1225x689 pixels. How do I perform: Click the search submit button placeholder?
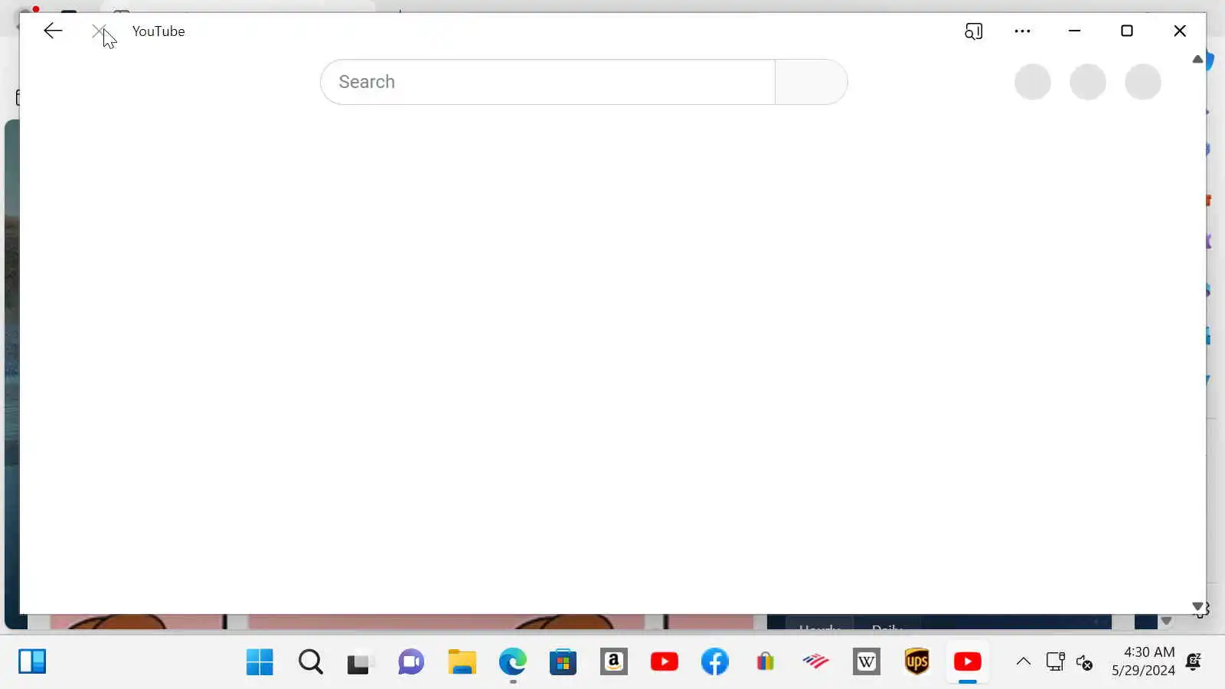click(811, 82)
